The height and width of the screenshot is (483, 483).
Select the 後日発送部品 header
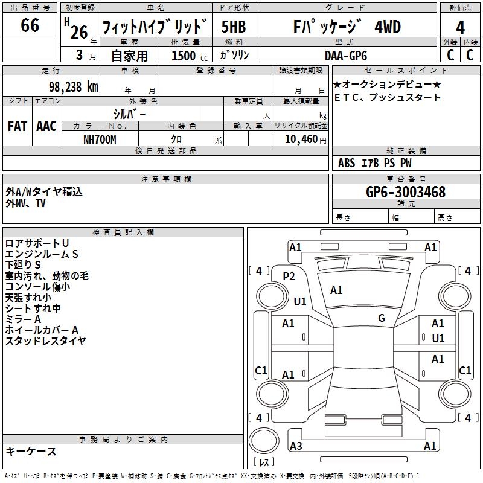tap(165, 150)
